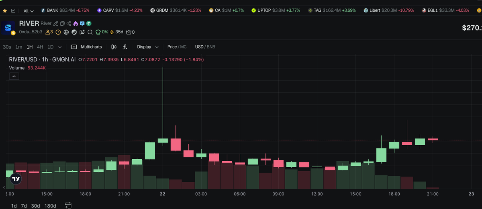Open the BANK token in ticker bar

[x=65, y=10]
